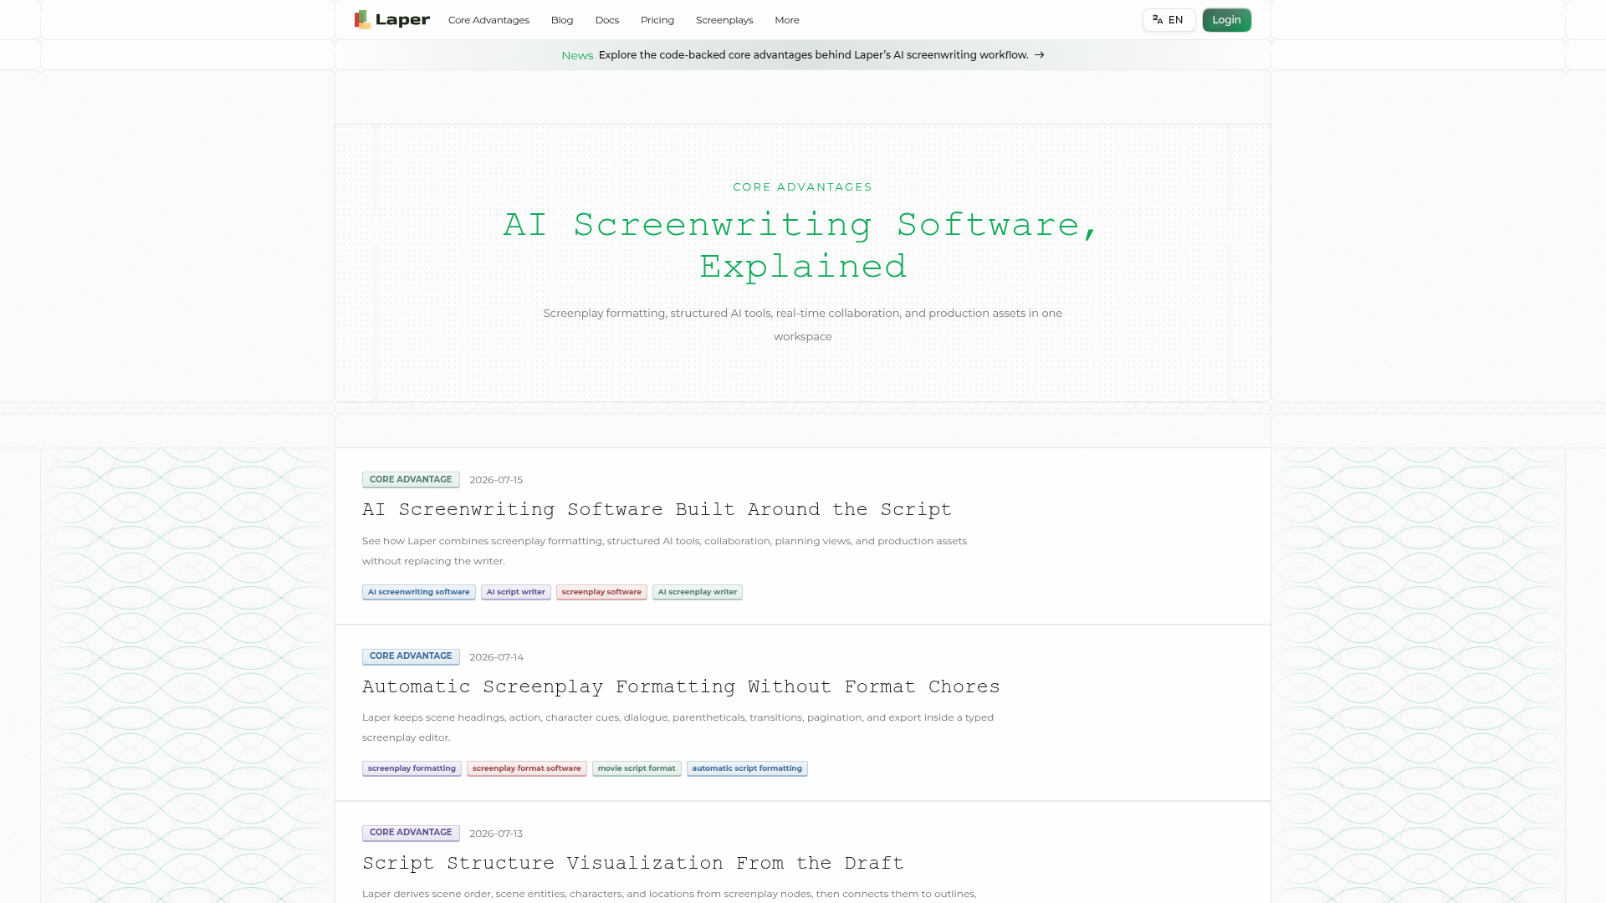The height and width of the screenshot is (903, 1606).
Task: Click the Laper logo icon
Action: pyautogui.click(x=362, y=19)
